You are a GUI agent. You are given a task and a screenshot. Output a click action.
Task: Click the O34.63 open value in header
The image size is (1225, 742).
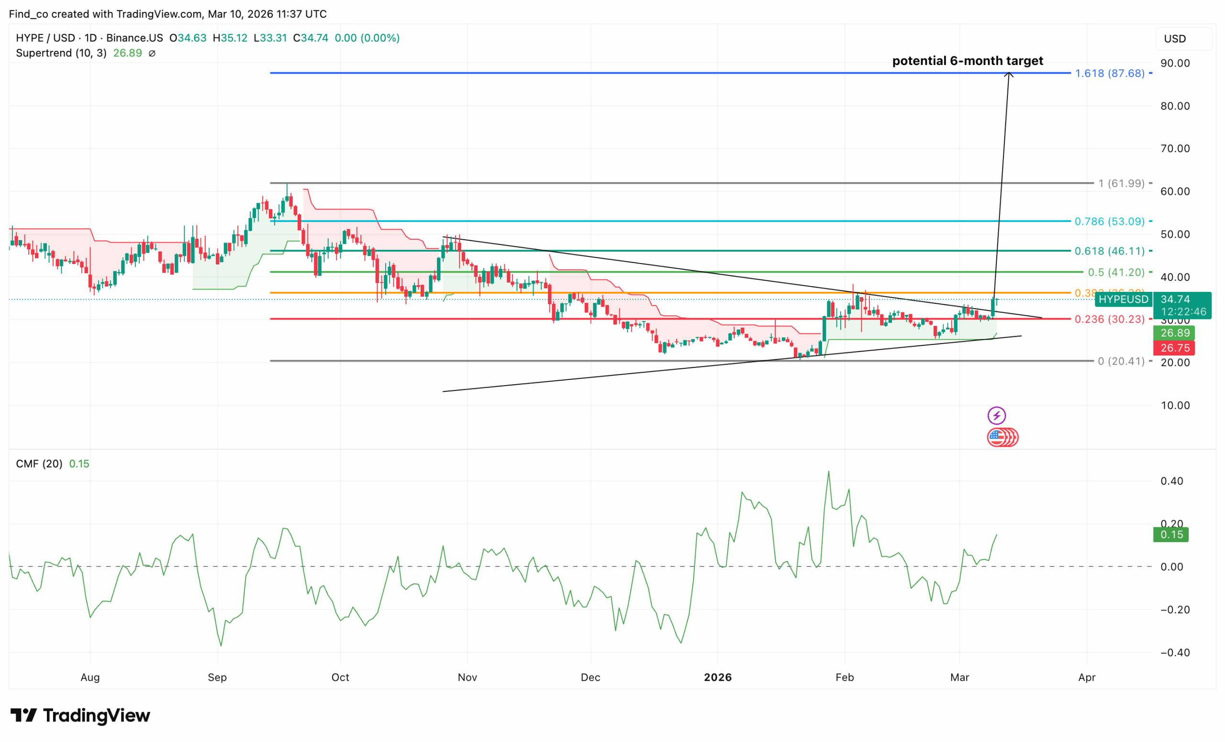point(188,38)
